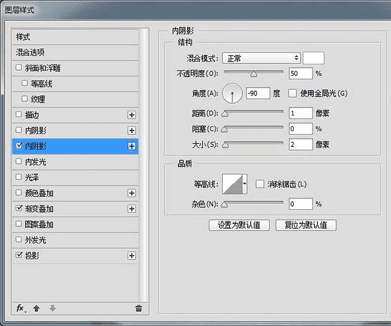Click 距离 slider handle
391x326 pixels.
[225, 114]
